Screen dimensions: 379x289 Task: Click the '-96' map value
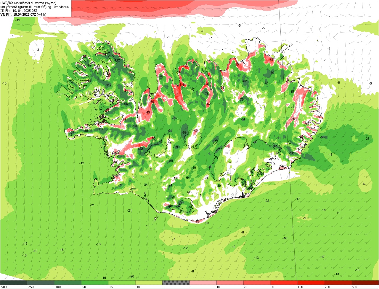(x=126, y=104)
